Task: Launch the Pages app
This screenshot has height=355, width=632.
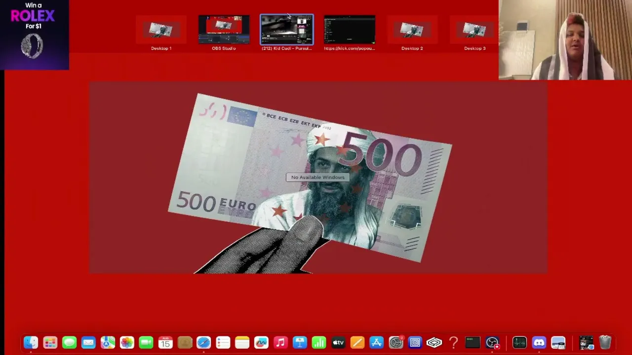Action: tap(357, 342)
